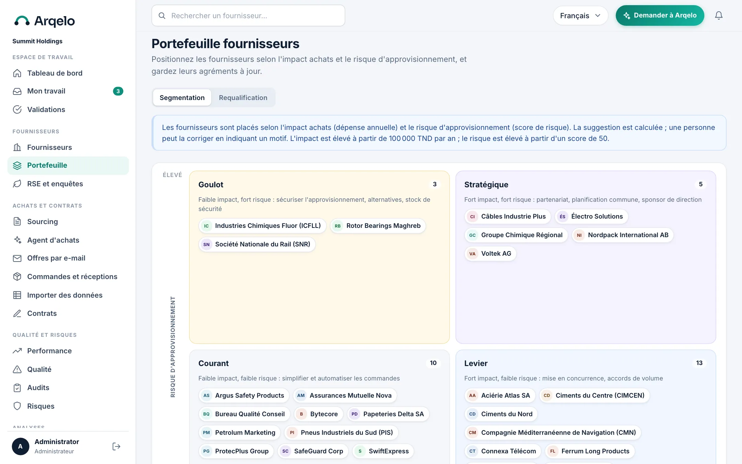The width and height of the screenshot is (742, 464).
Task: Go to Mon travail inbox
Action: pyautogui.click(x=68, y=91)
